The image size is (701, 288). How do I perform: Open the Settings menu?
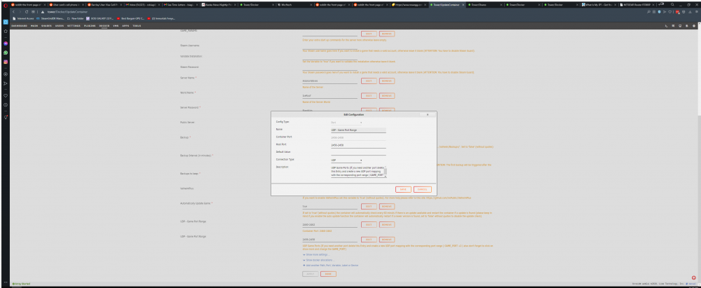[x=74, y=26]
